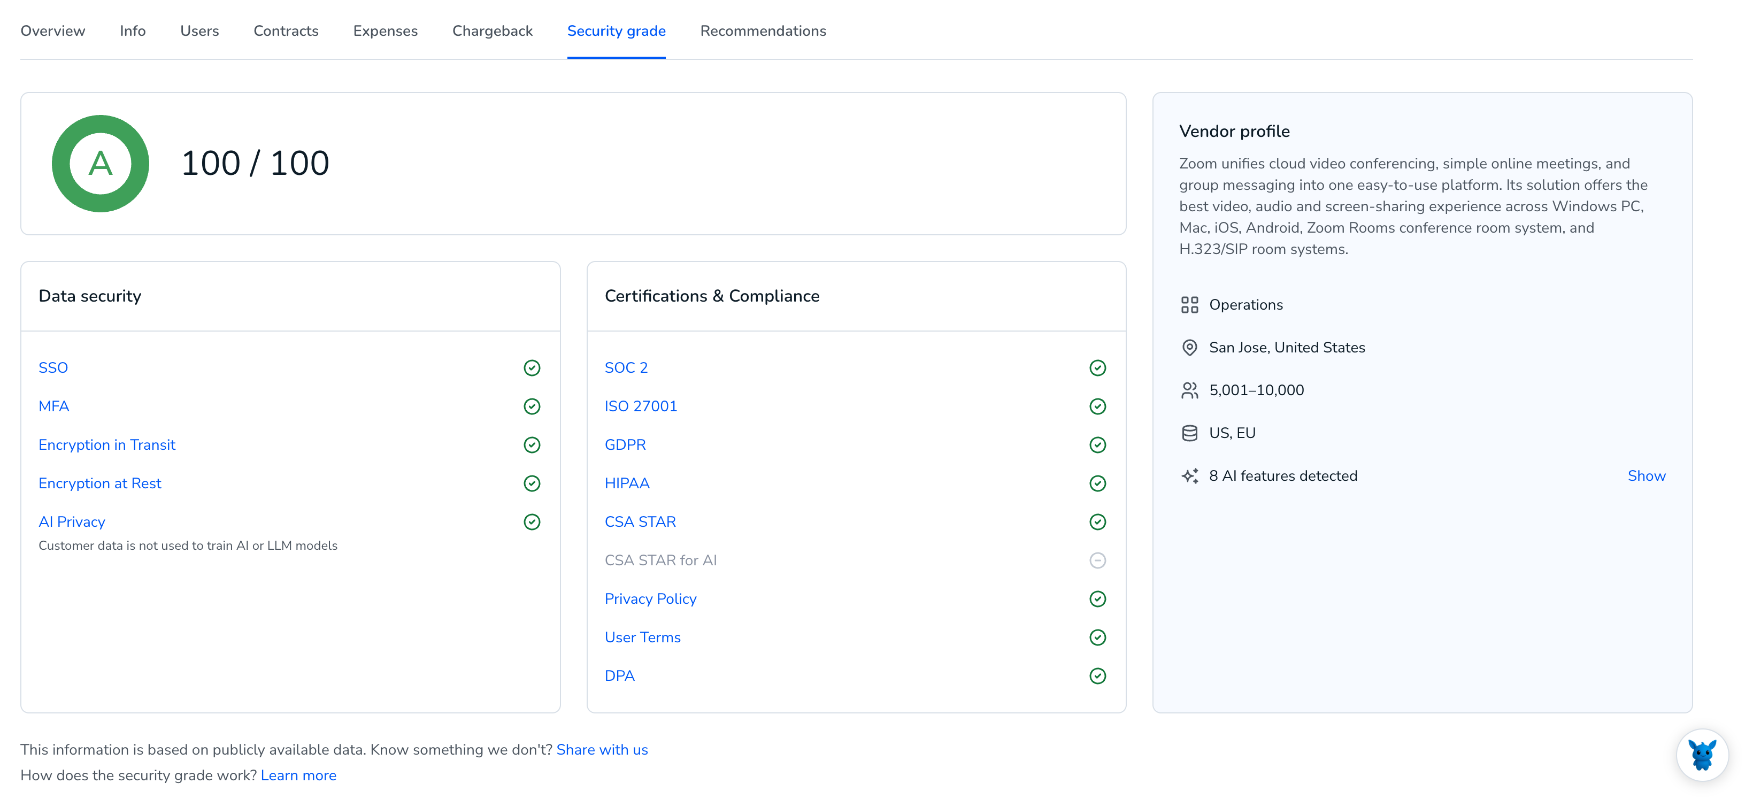Click the 5,001–10,000 employees text
The width and height of the screenshot is (1753, 799).
click(1256, 390)
